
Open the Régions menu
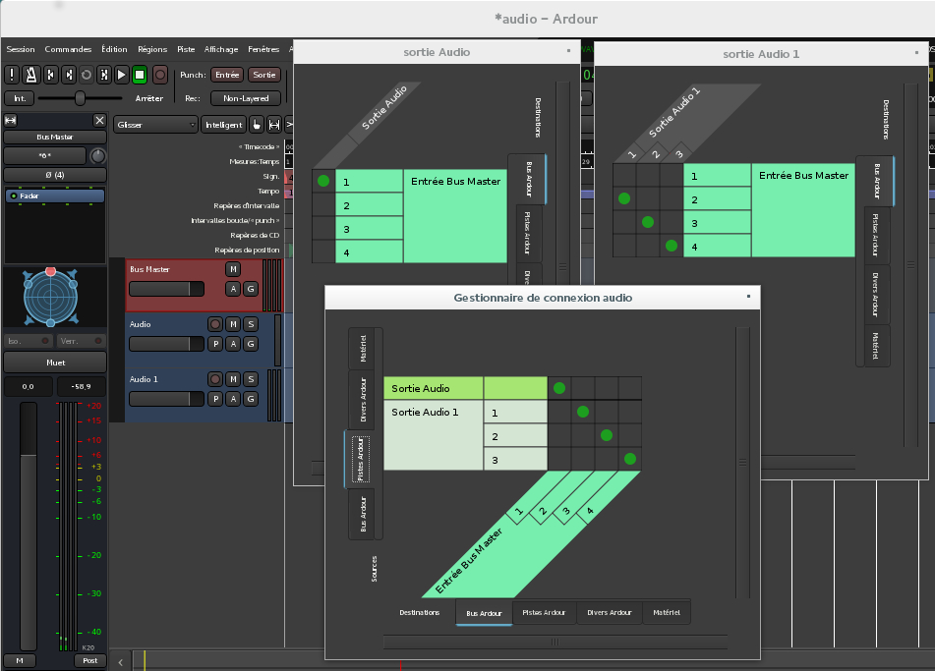coord(152,49)
